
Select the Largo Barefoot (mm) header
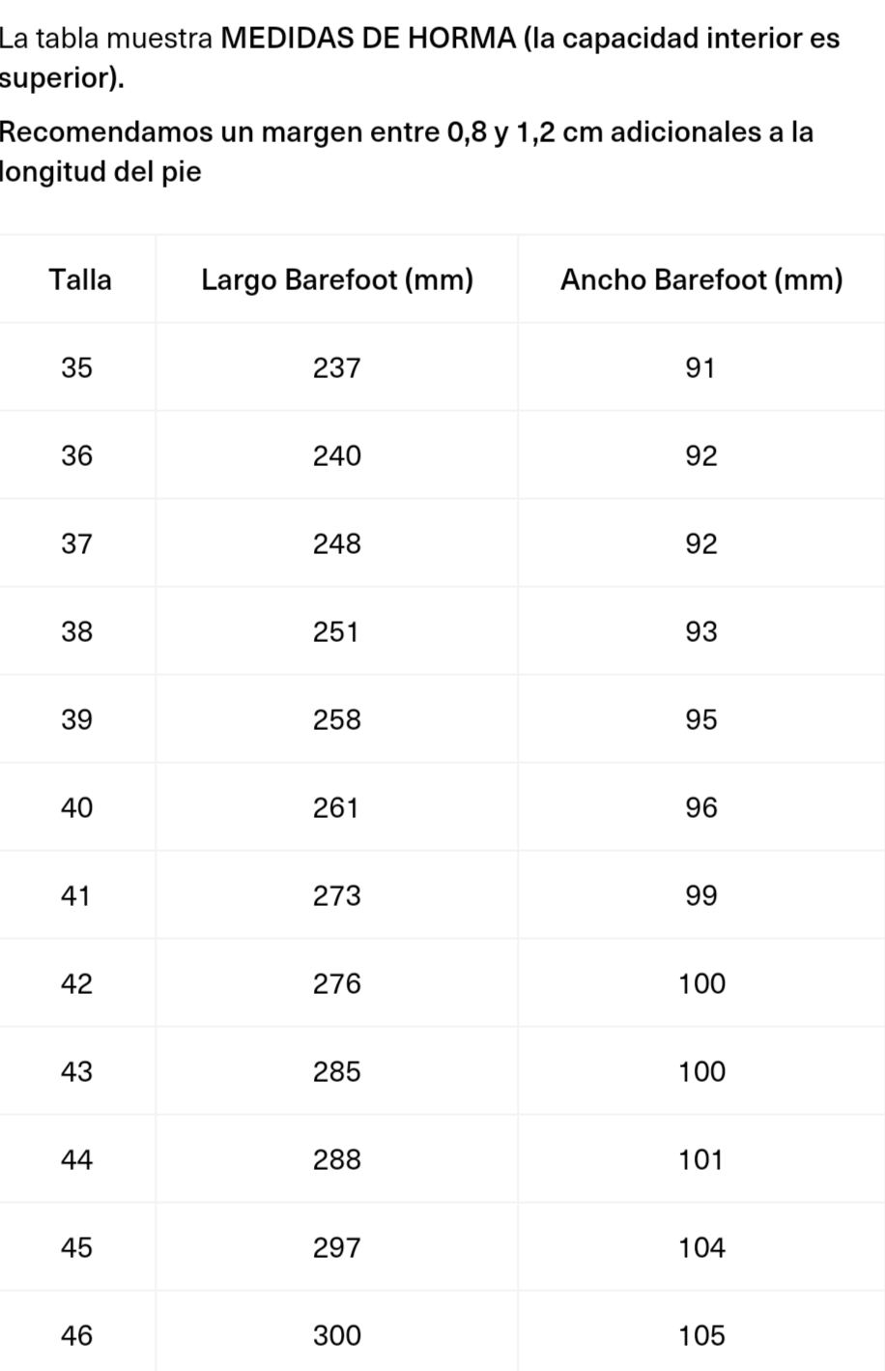coord(337,280)
